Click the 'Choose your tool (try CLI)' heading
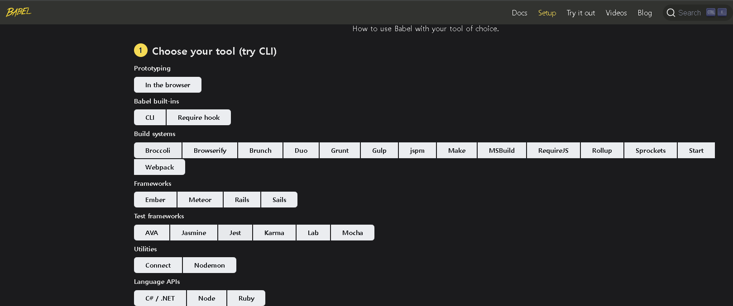The height and width of the screenshot is (306, 733). pyautogui.click(x=214, y=51)
